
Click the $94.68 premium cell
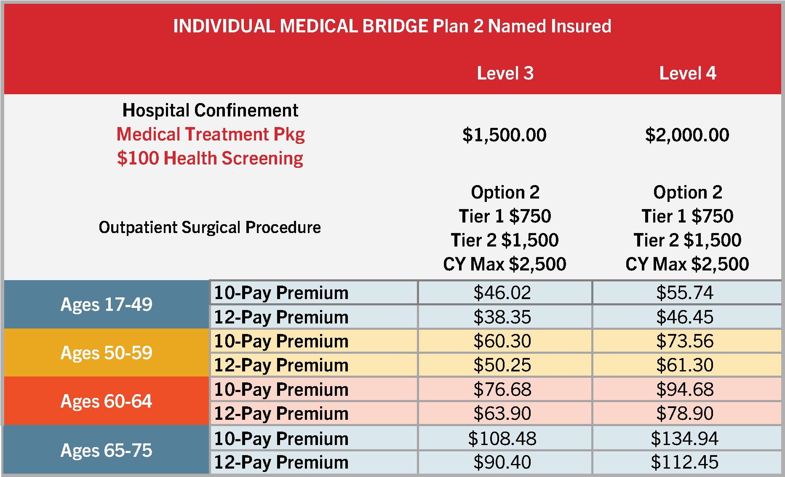pyautogui.click(x=685, y=389)
